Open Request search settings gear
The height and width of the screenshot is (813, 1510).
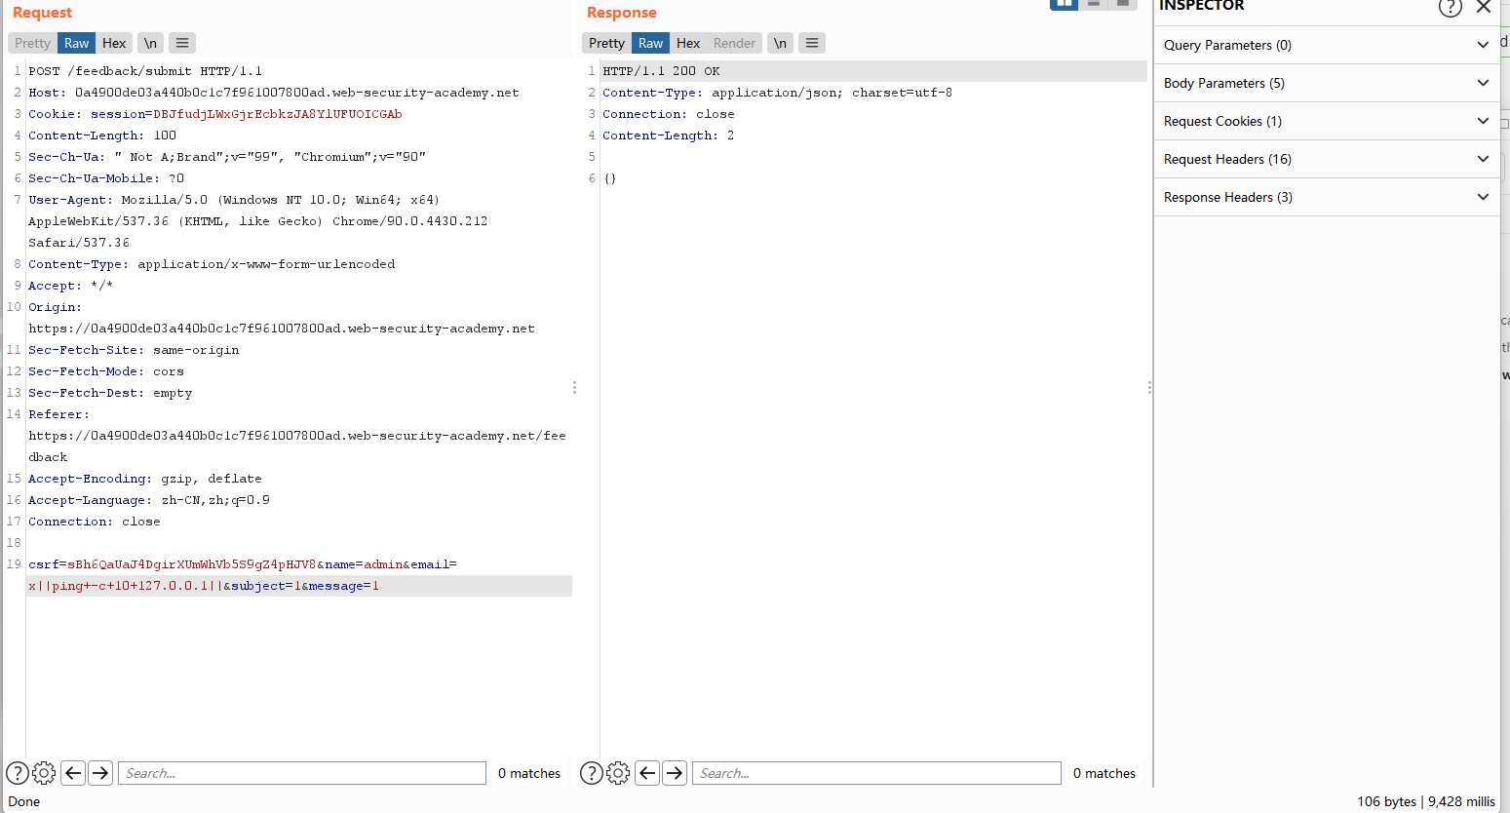(x=44, y=773)
